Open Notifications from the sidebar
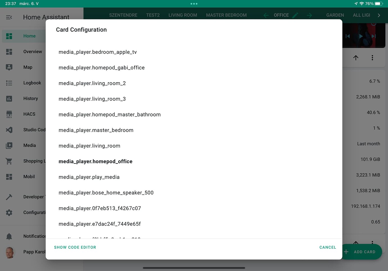The width and height of the screenshot is (388, 271). [x=9, y=236]
